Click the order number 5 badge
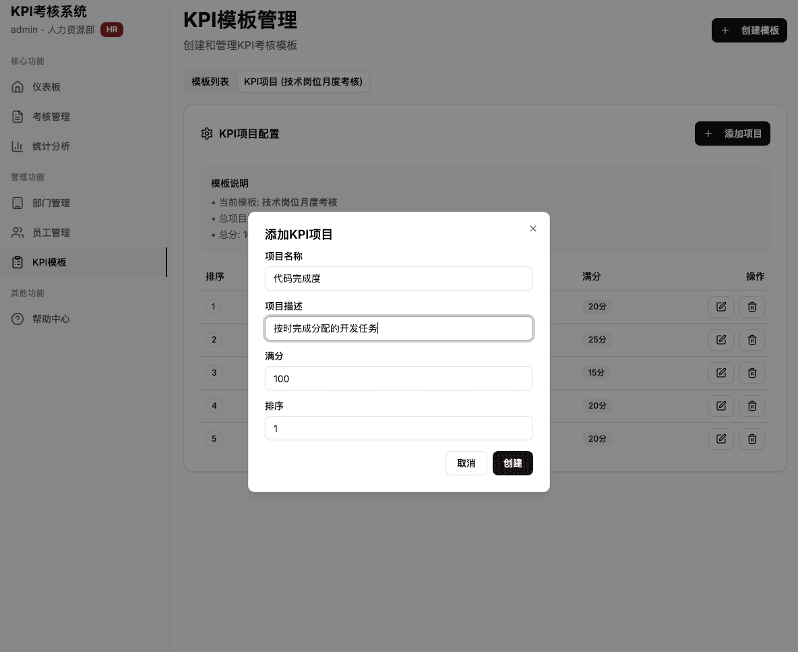 point(214,439)
